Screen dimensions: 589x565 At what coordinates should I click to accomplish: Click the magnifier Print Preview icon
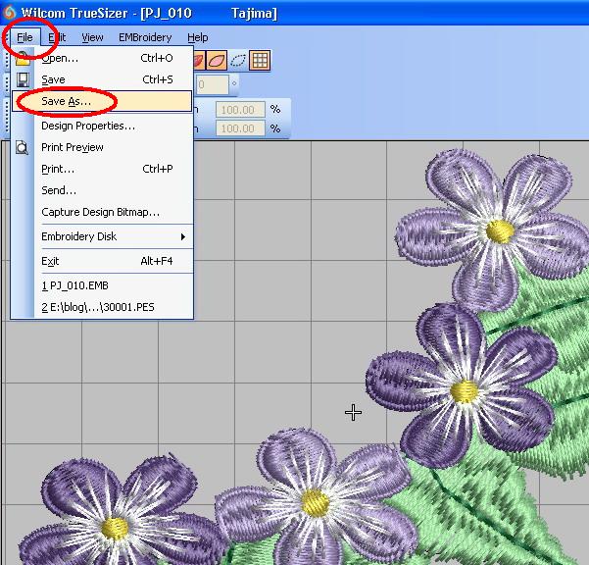tap(23, 147)
